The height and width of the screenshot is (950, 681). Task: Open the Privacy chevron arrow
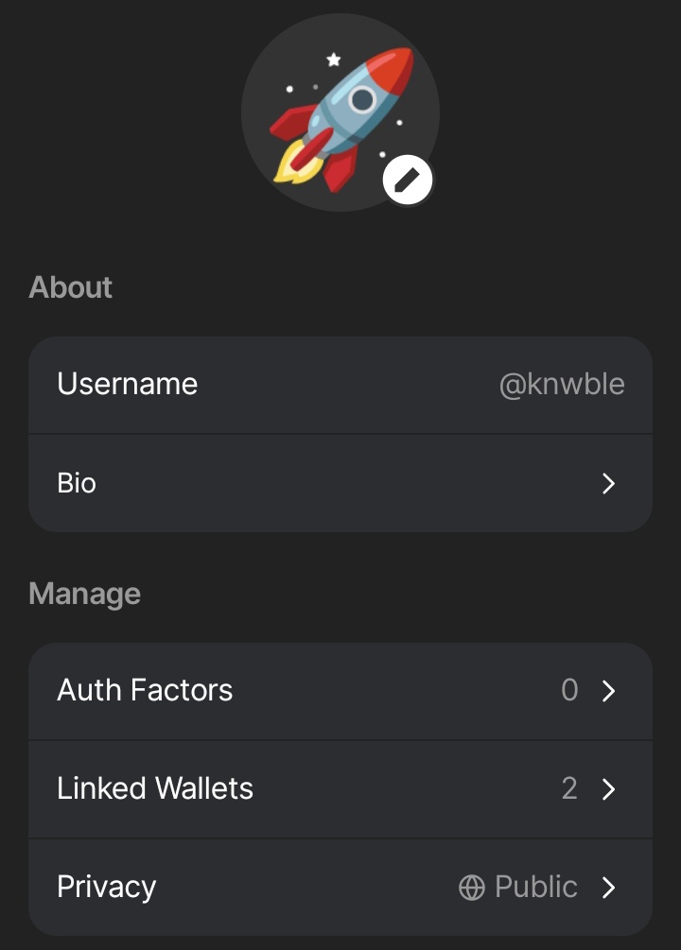click(608, 888)
